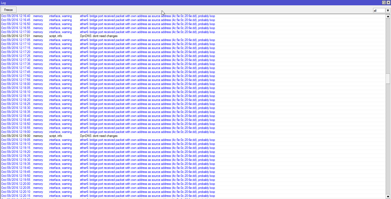391x199 pixels.
Task: Click the ether6 message in the 12:19:25 row
Action: click(148, 156)
